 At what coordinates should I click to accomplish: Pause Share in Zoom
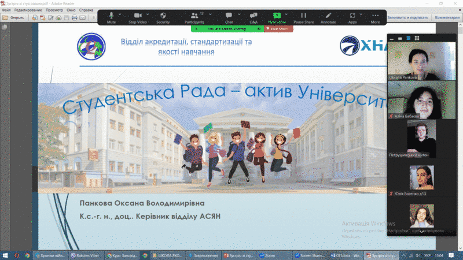(x=303, y=18)
